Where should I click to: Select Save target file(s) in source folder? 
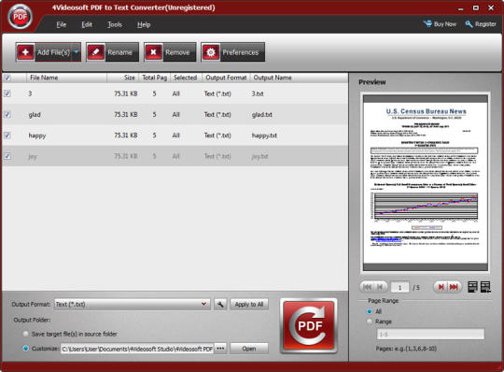[26, 334]
